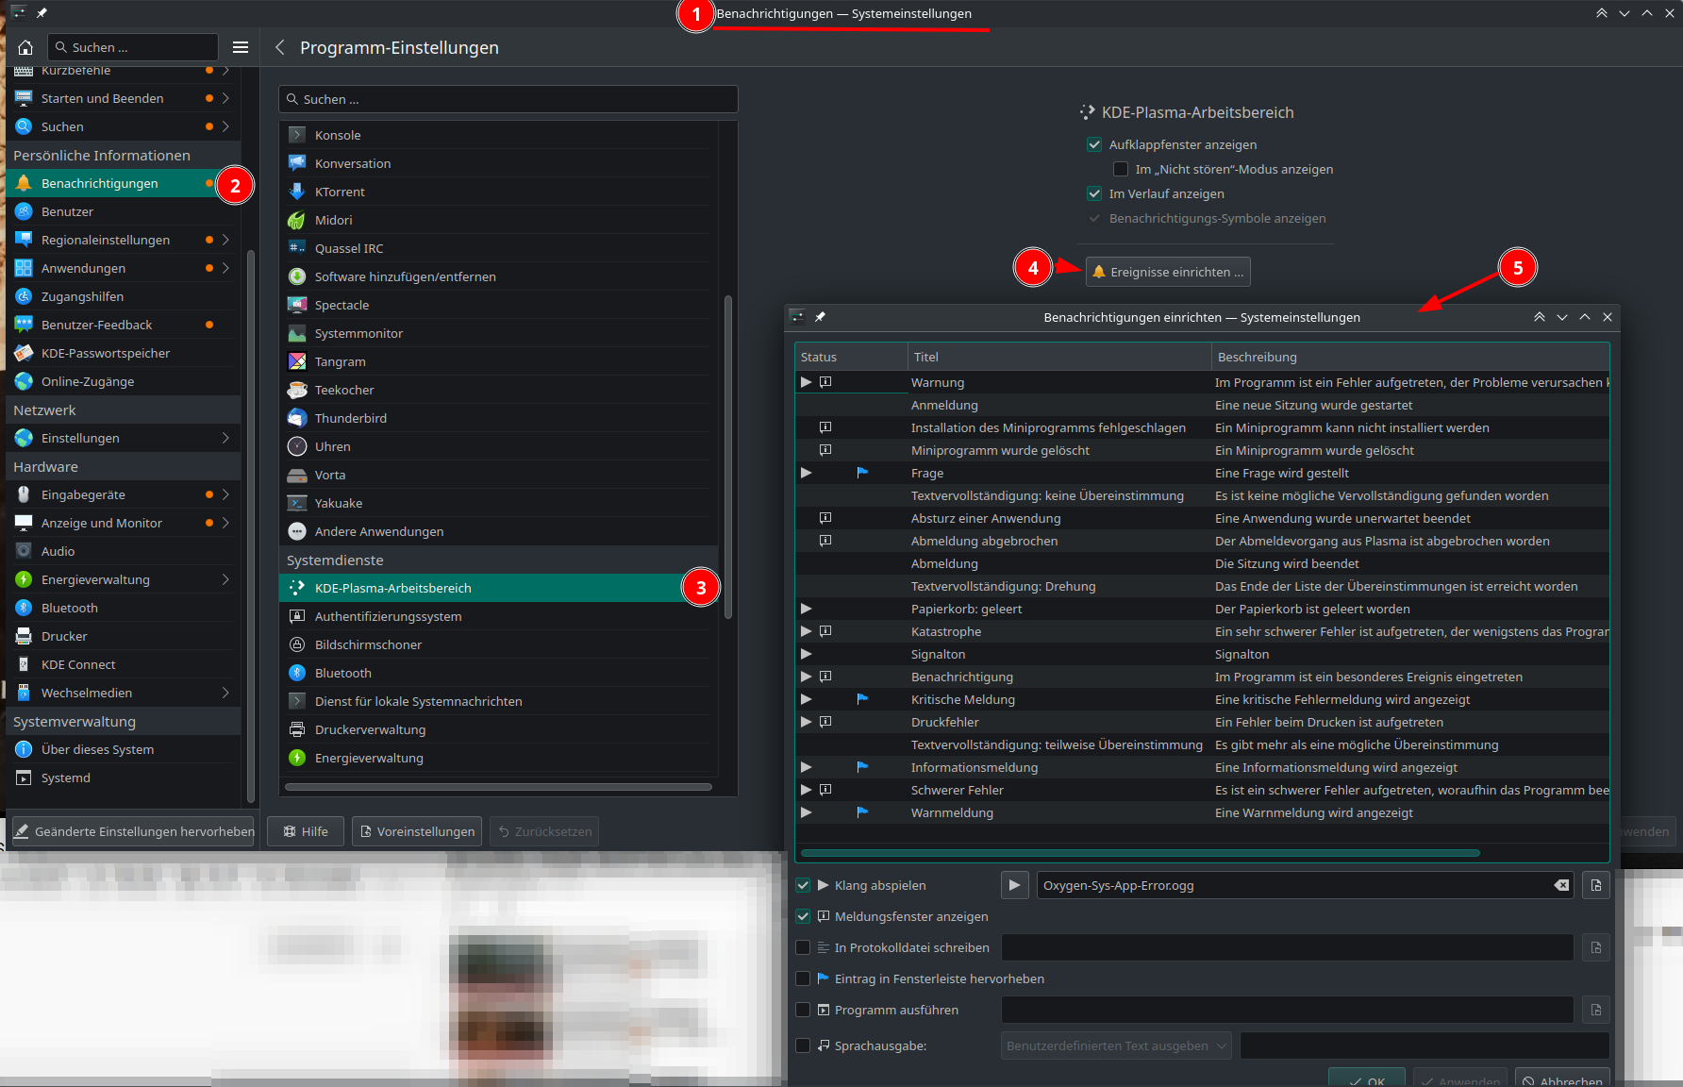The height and width of the screenshot is (1087, 1683).
Task: Expand the Anwendungen category arrow
Action: click(x=225, y=268)
